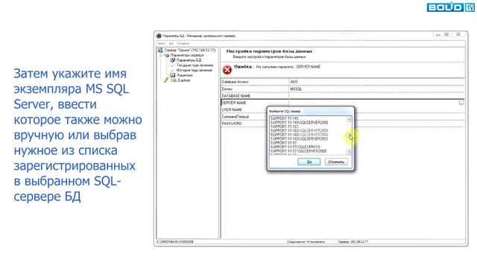The width and height of the screenshot is (477, 268).
Task: Click the CommandTimeout parameter label
Action: click(x=236, y=117)
